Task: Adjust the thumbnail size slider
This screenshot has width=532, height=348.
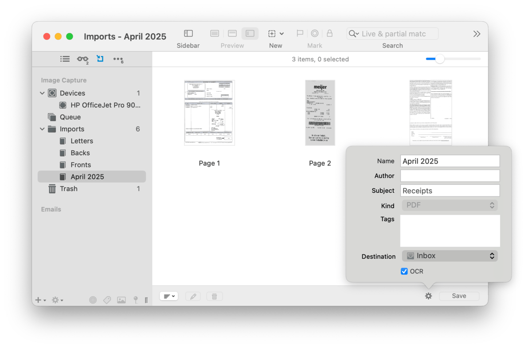Action: point(439,59)
